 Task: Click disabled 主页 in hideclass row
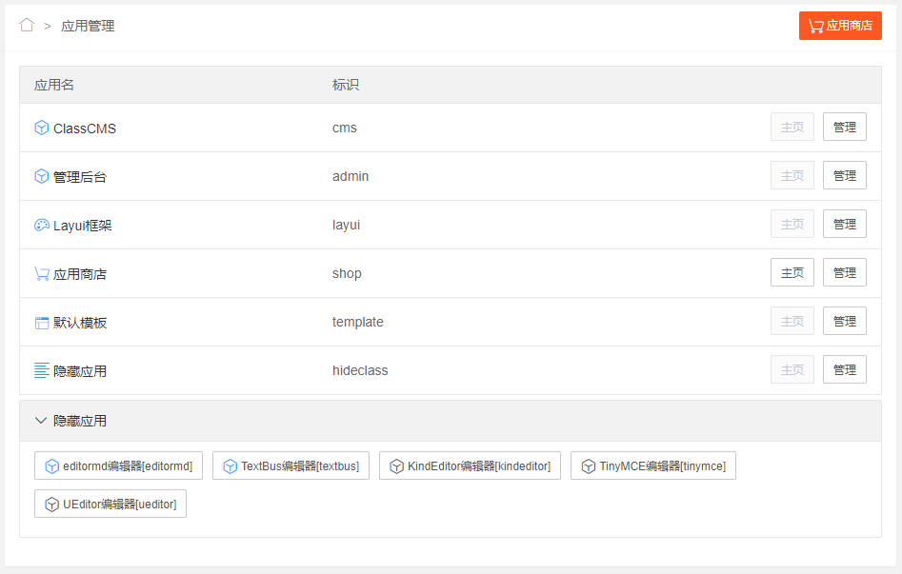792,369
